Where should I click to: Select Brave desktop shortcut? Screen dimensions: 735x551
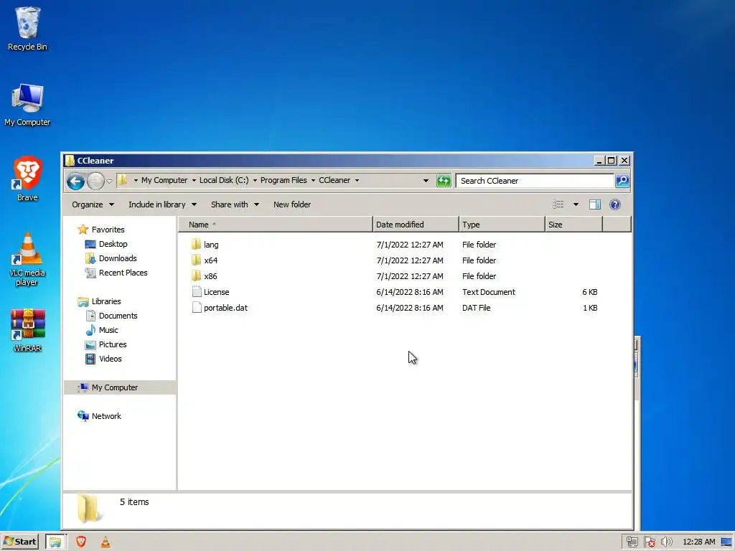coord(27,179)
